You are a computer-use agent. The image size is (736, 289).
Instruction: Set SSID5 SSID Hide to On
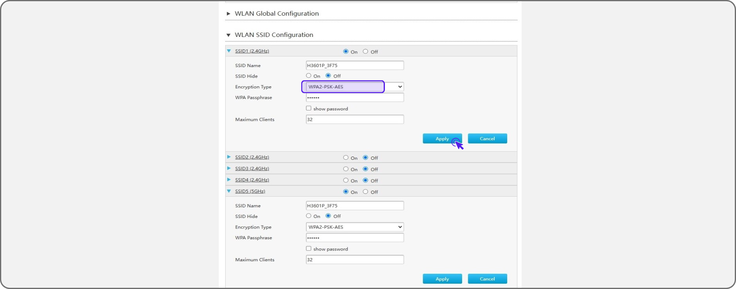[x=308, y=216]
